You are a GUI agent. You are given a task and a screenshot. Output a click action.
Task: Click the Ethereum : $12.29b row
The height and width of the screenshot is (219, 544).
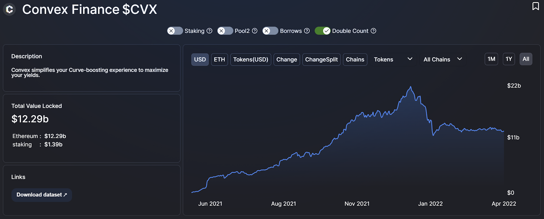[x=39, y=136]
